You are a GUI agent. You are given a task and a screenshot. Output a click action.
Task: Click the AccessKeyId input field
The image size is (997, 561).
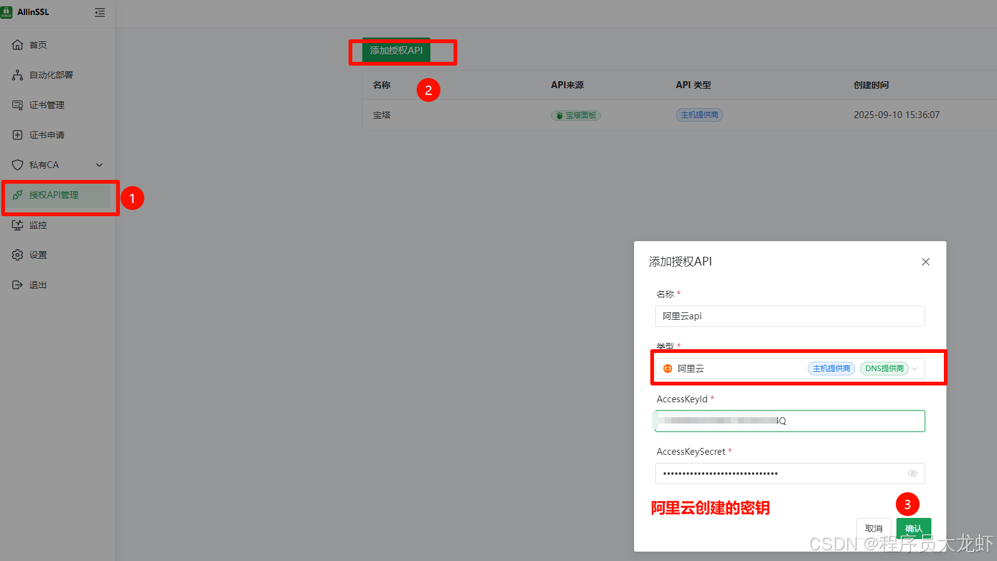tap(790, 421)
